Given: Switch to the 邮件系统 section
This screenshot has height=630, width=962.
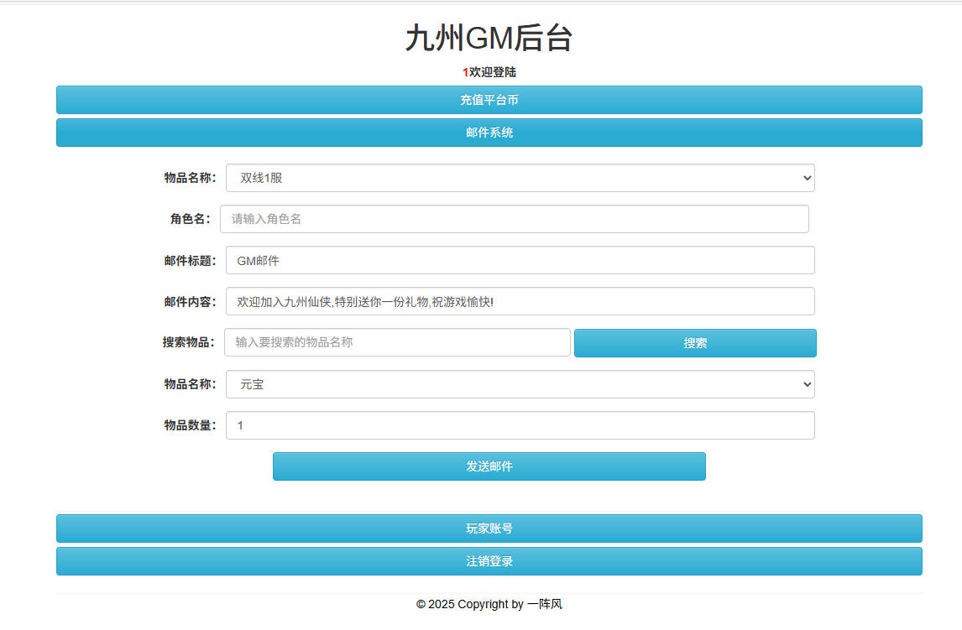Looking at the screenshot, I should tap(489, 133).
